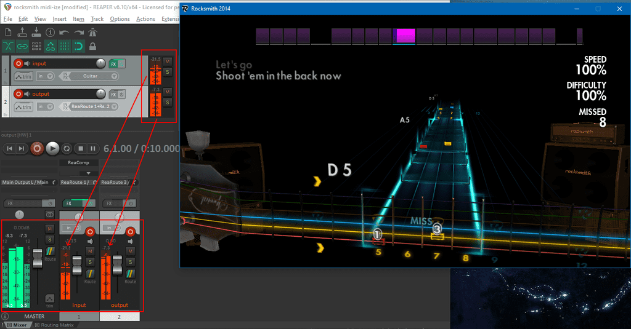This screenshot has height=329, width=631.
Task: Toggle item grouping chain-link button
Action: pyautogui.click(x=22, y=46)
